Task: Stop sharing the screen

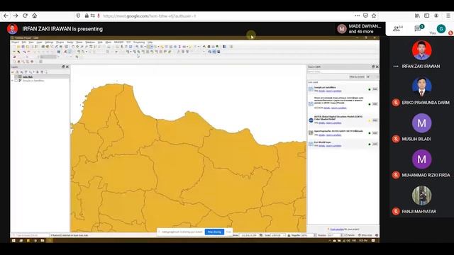Action: 214,232
